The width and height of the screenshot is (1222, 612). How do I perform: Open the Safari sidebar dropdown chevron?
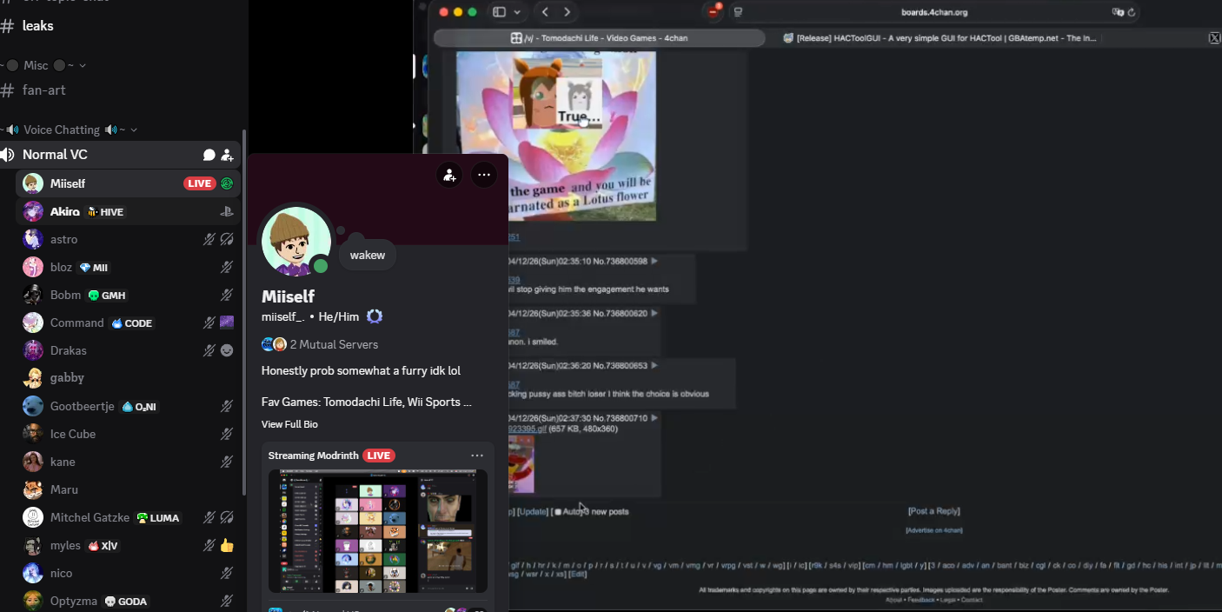(518, 12)
